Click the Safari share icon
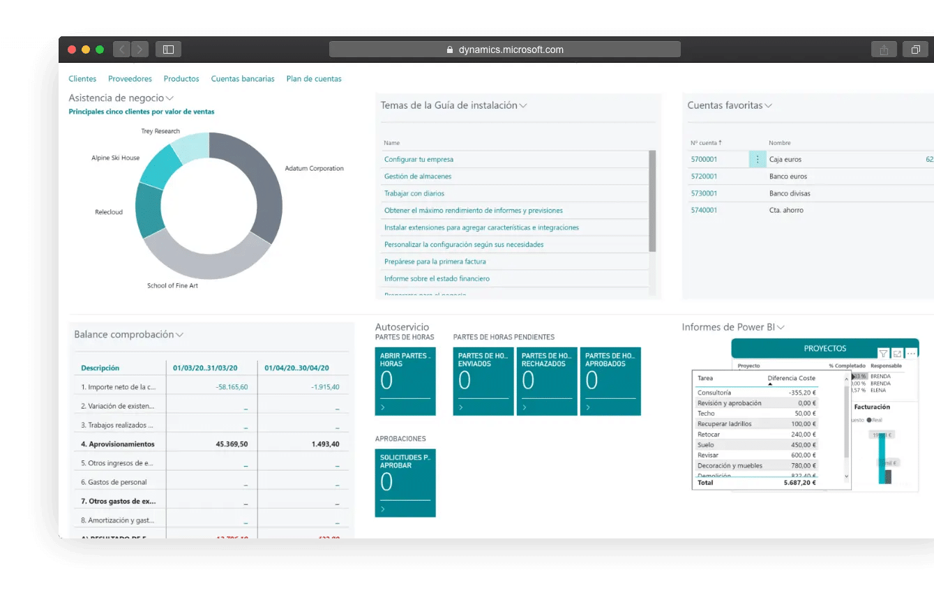This screenshot has height=597, width=934. [x=884, y=50]
